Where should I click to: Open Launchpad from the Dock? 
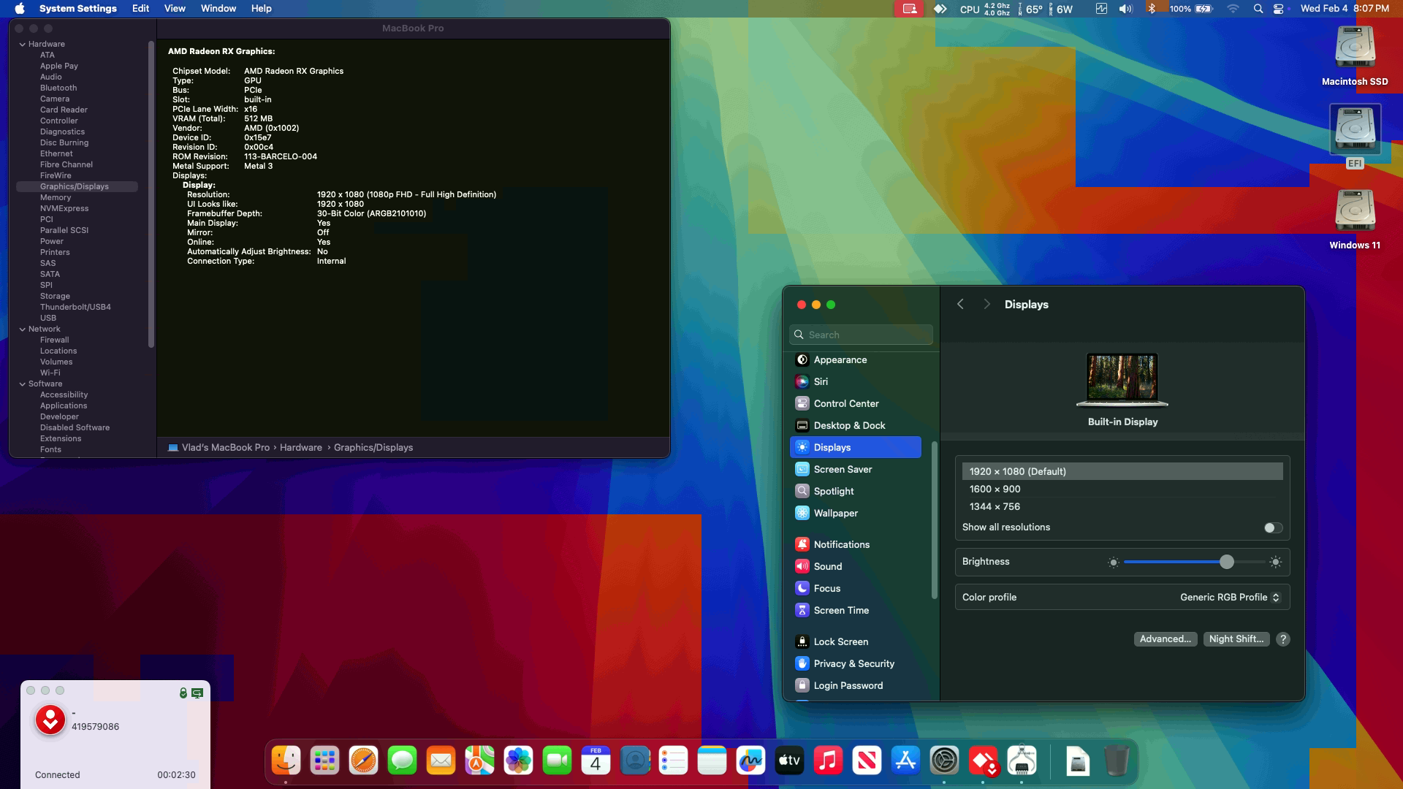[x=324, y=761]
